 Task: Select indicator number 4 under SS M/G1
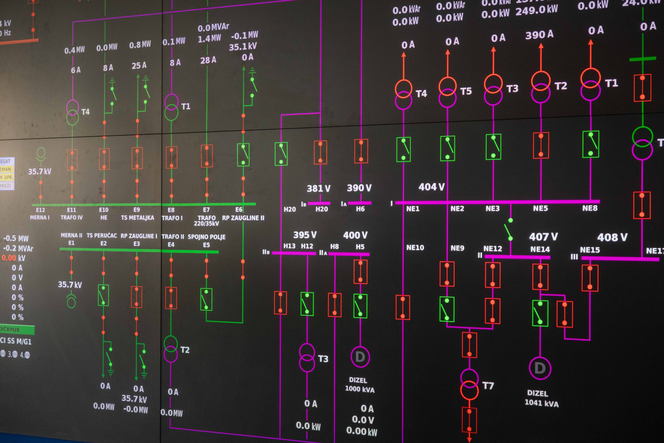click(27, 355)
